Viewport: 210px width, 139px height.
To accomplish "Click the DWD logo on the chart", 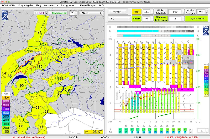I will (x=206, y=30).
